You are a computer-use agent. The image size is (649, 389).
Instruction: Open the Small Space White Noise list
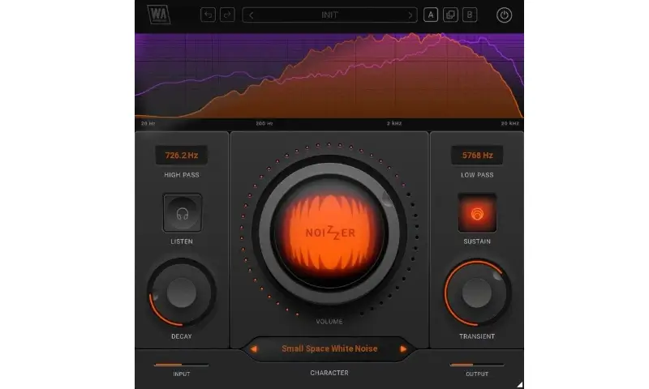(x=329, y=349)
